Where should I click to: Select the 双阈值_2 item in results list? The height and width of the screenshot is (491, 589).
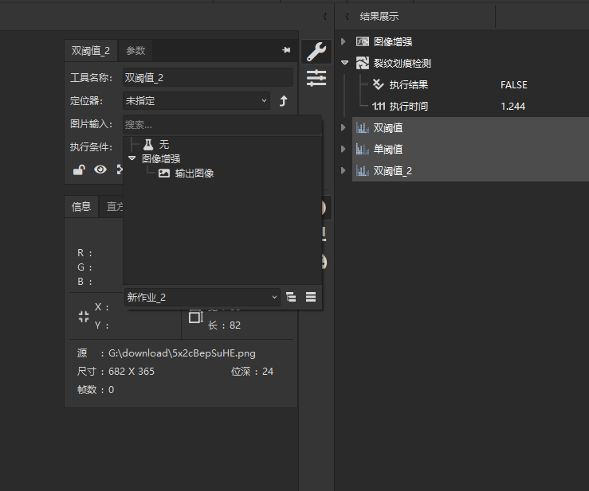pos(393,170)
